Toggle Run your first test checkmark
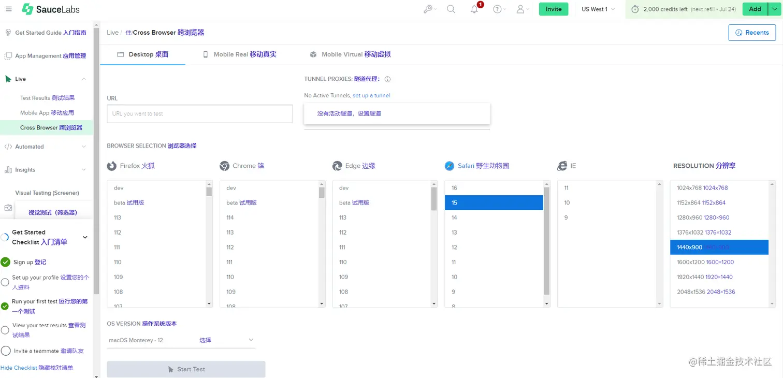Image resolution: width=783 pixels, height=378 pixels. pos(5,306)
